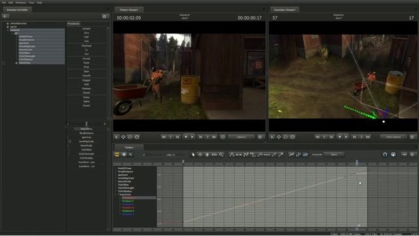
Task: Choose the Zoom magnifier tool in graph editor
Action: point(221,155)
